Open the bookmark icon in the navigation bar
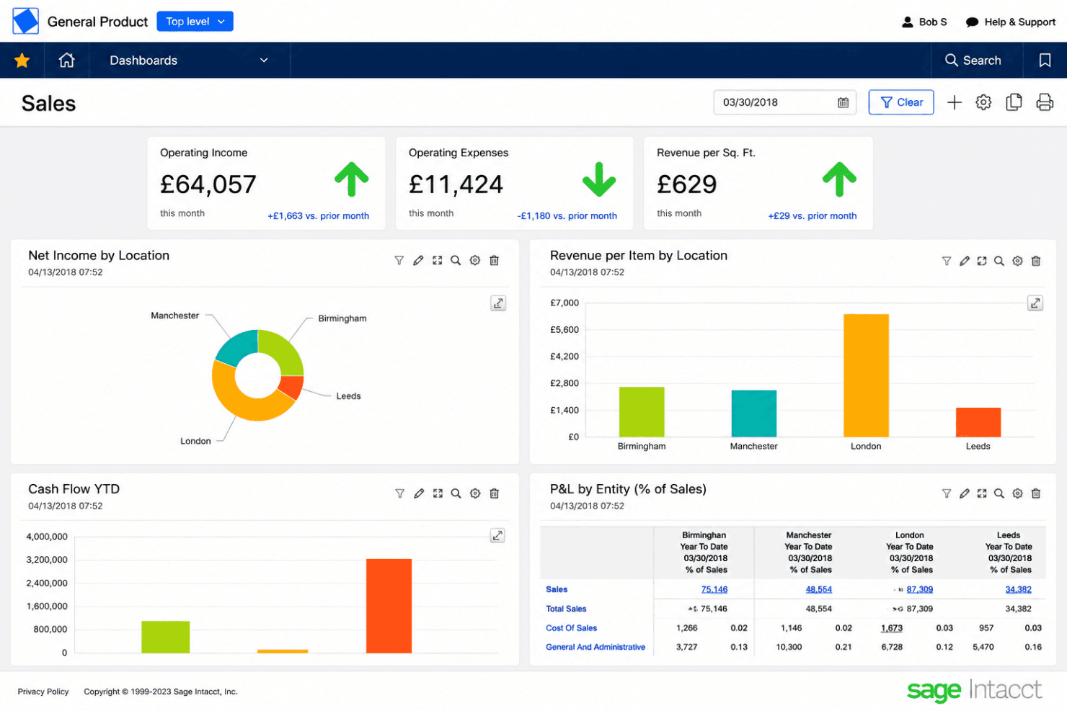Viewport: 1067px width, 711px height. 1045,61
